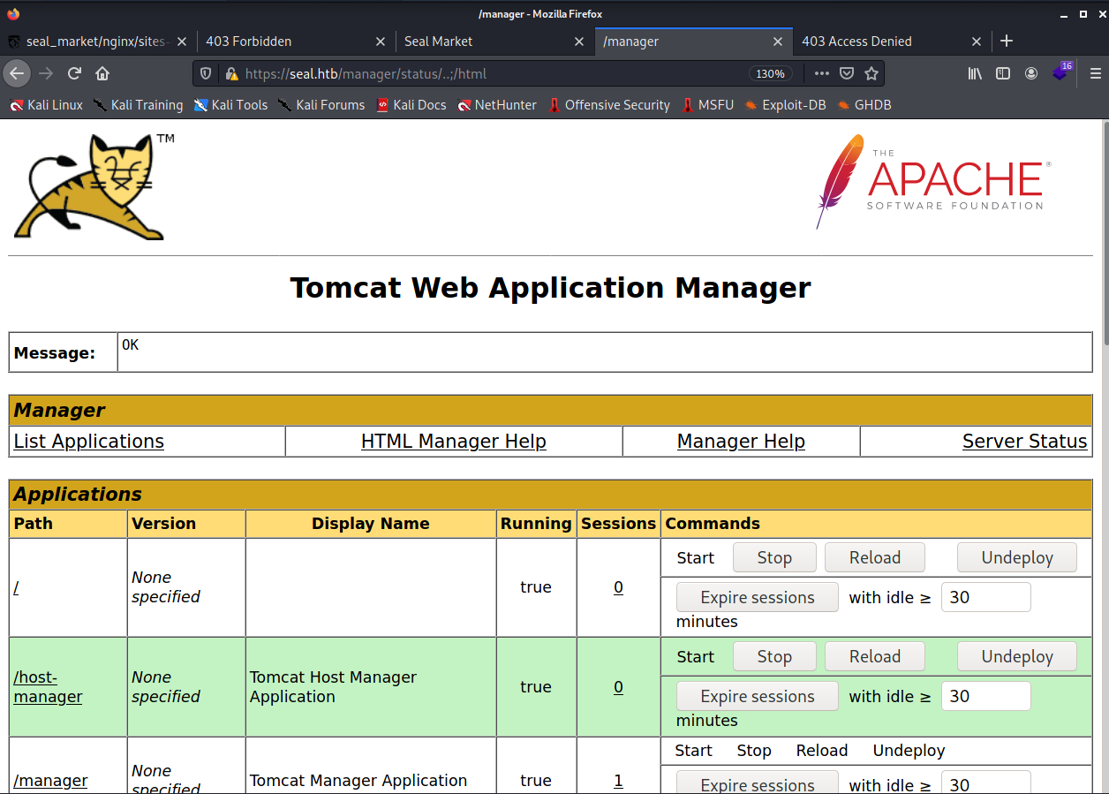
Task: Go to Firefox home page
Action: tap(102, 73)
